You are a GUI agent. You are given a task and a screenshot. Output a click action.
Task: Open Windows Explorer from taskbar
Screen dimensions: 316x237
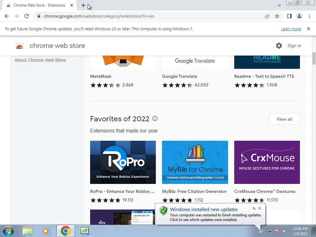click(27, 231)
